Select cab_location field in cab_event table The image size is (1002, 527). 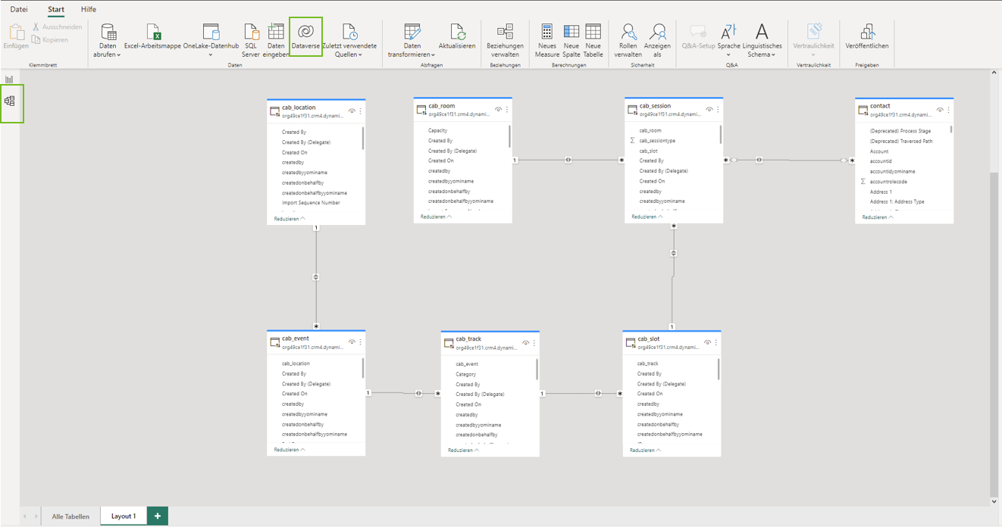click(296, 363)
